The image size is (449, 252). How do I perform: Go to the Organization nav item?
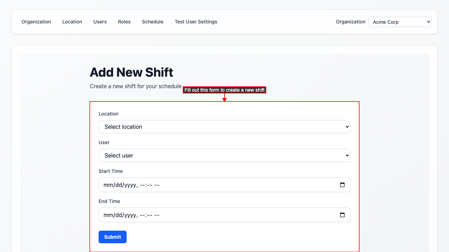tap(36, 22)
